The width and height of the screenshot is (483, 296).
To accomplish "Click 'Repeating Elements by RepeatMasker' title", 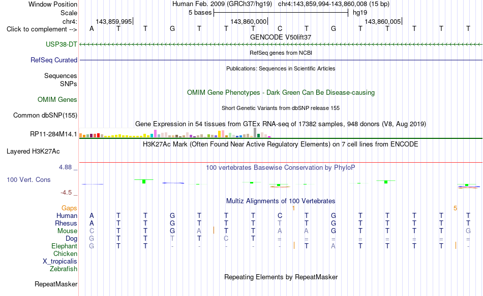I will 281,277.
